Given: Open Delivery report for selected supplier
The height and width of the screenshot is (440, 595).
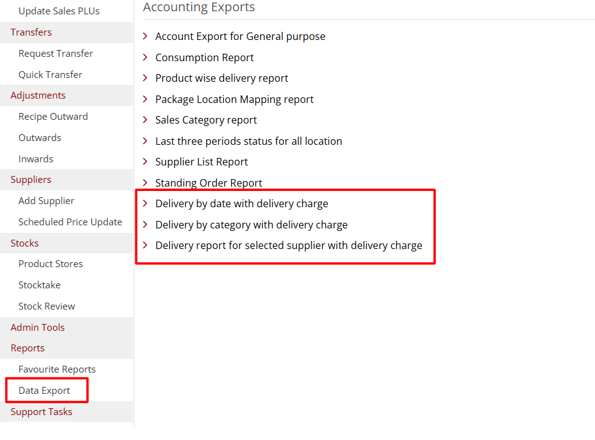Looking at the screenshot, I should [x=288, y=245].
